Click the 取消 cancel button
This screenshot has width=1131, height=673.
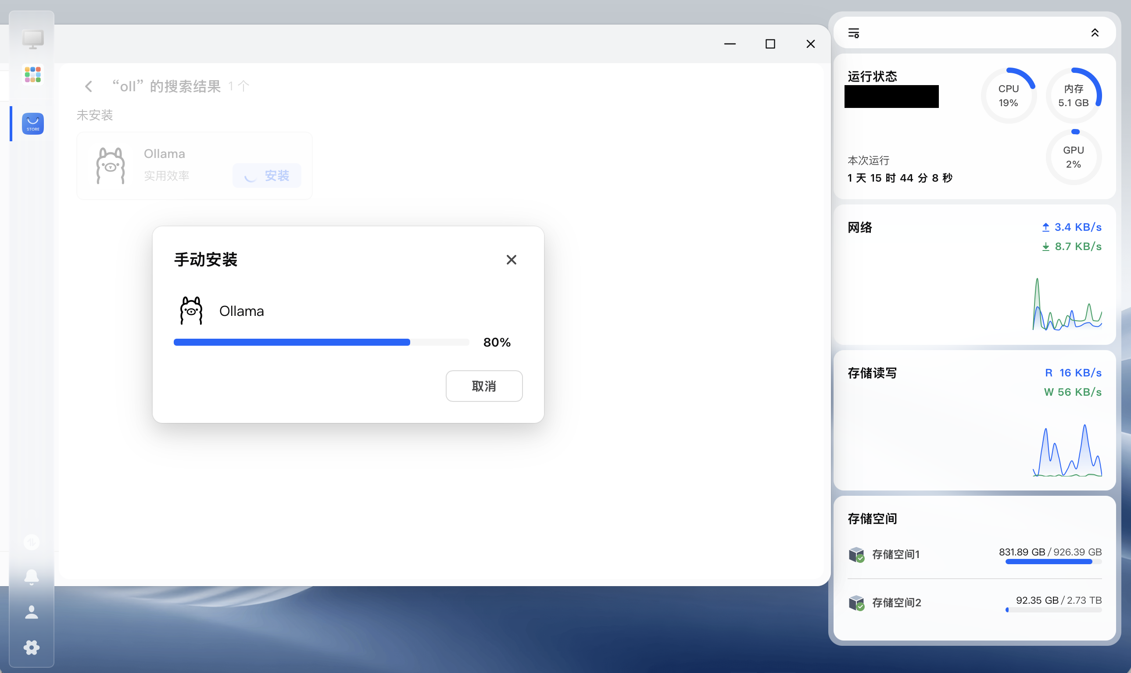484,386
